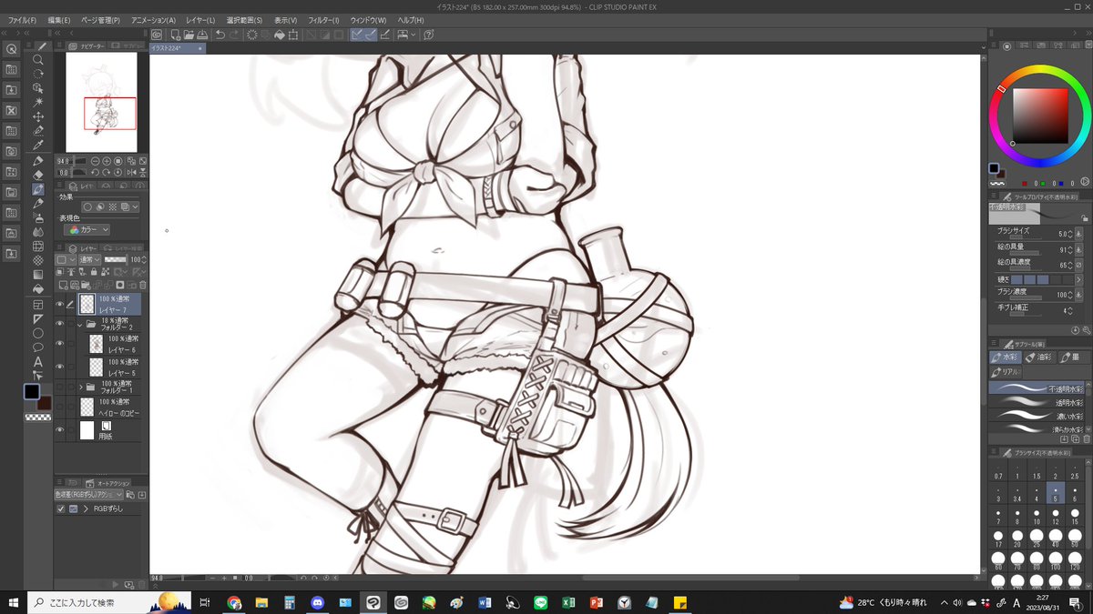
Task: Open Discord from the taskbar
Action: 317,602
